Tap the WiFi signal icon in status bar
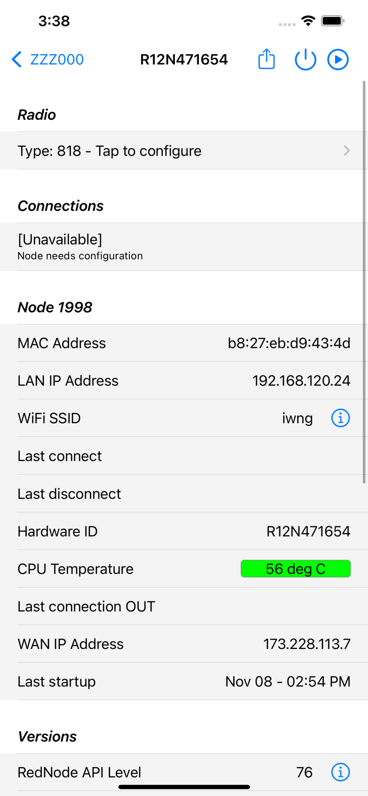Screen dimensions: 368x796 (308, 21)
